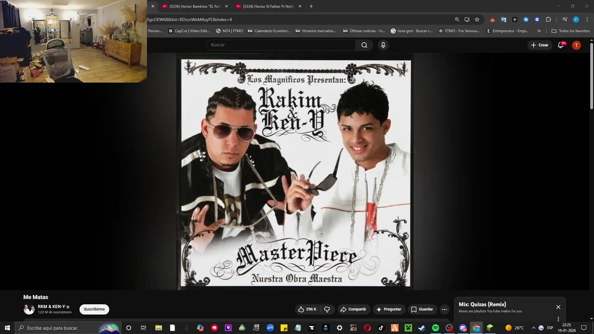The width and height of the screenshot is (594, 334).
Task: Open Task View in taskbar
Action: pyautogui.click(x=143, y=328)
